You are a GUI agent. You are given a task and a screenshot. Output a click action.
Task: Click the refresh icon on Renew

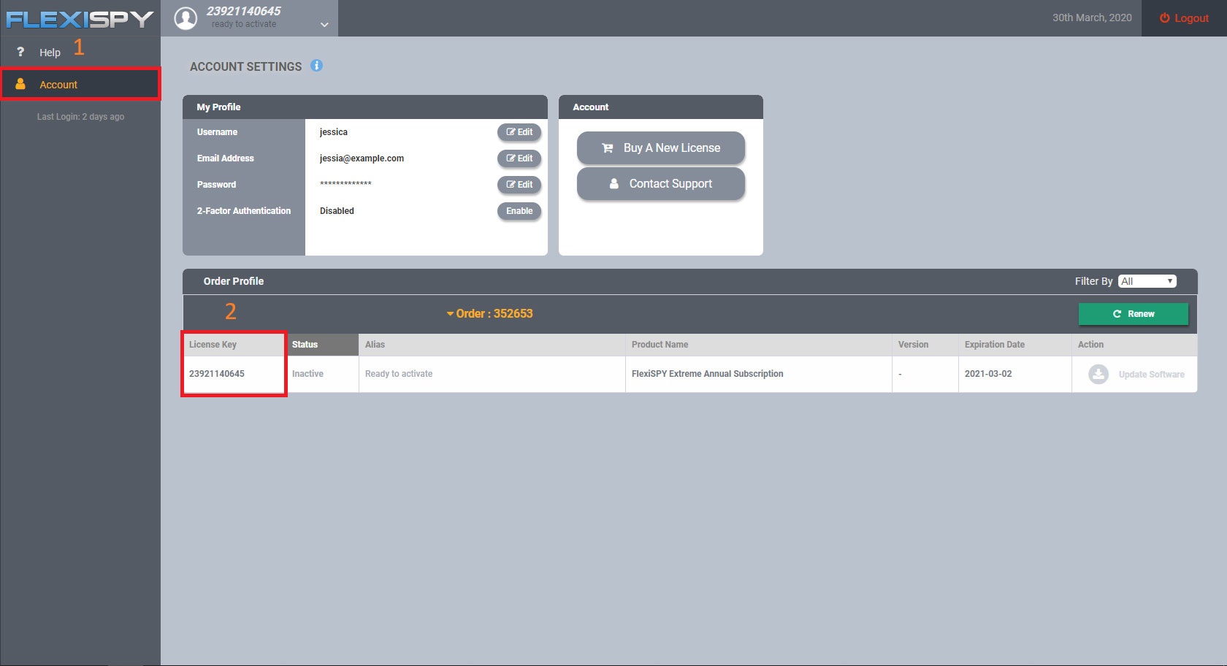coord(1117,314)
